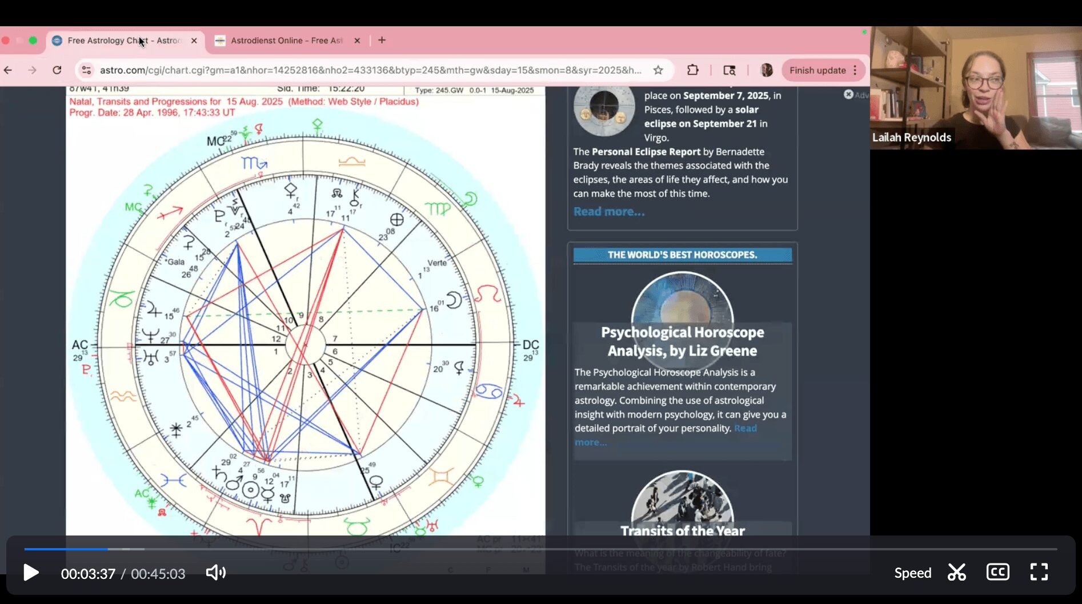The width and height of the screenshot is (1082, 604).
Task: Click the Leo sign glyph on wheel
Action: coord(487,294)
